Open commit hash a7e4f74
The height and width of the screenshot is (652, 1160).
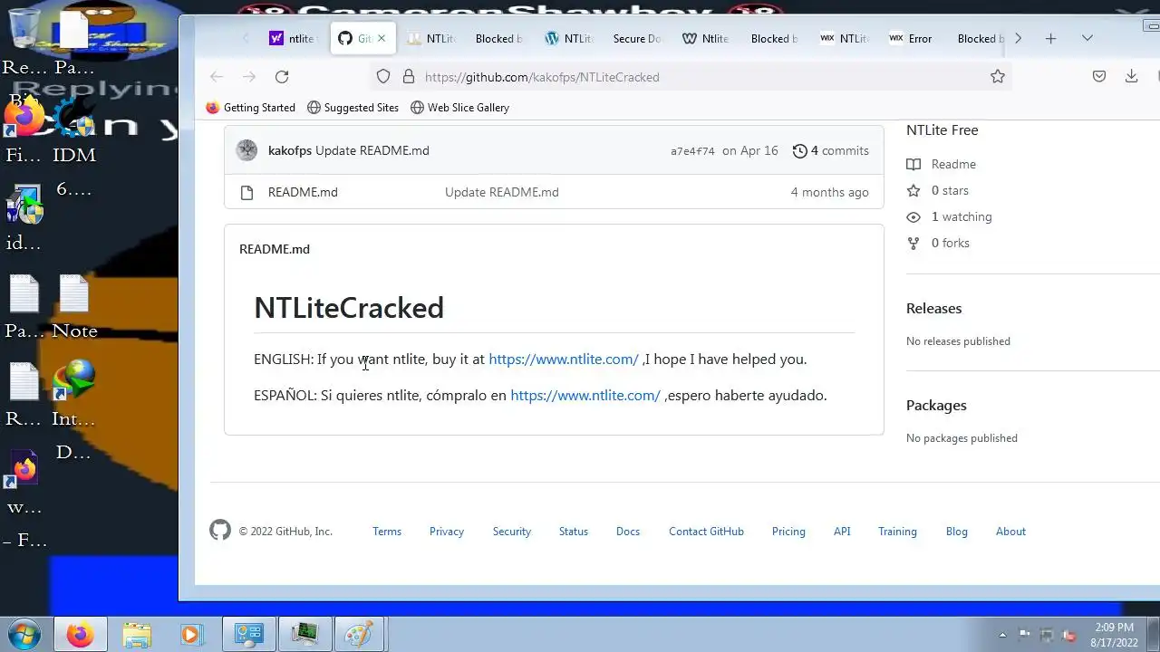coord(692,151)
